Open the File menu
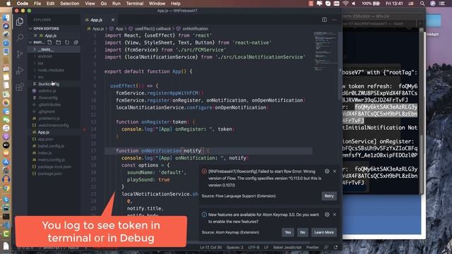 click(37, 4)
